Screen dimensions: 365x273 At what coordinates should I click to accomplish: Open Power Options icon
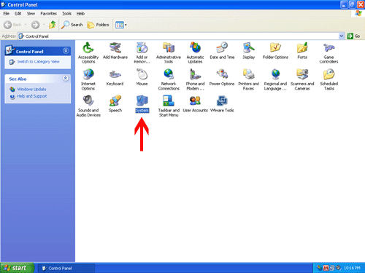pyautogui.click(x=222, y=74)
